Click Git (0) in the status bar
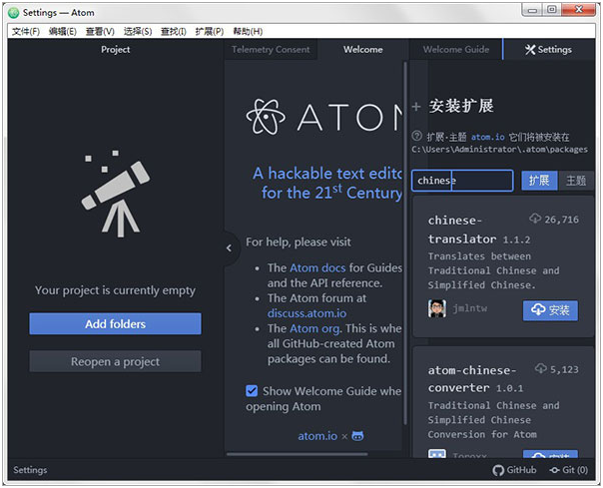The image size is (603, 488). click(569, 470)
